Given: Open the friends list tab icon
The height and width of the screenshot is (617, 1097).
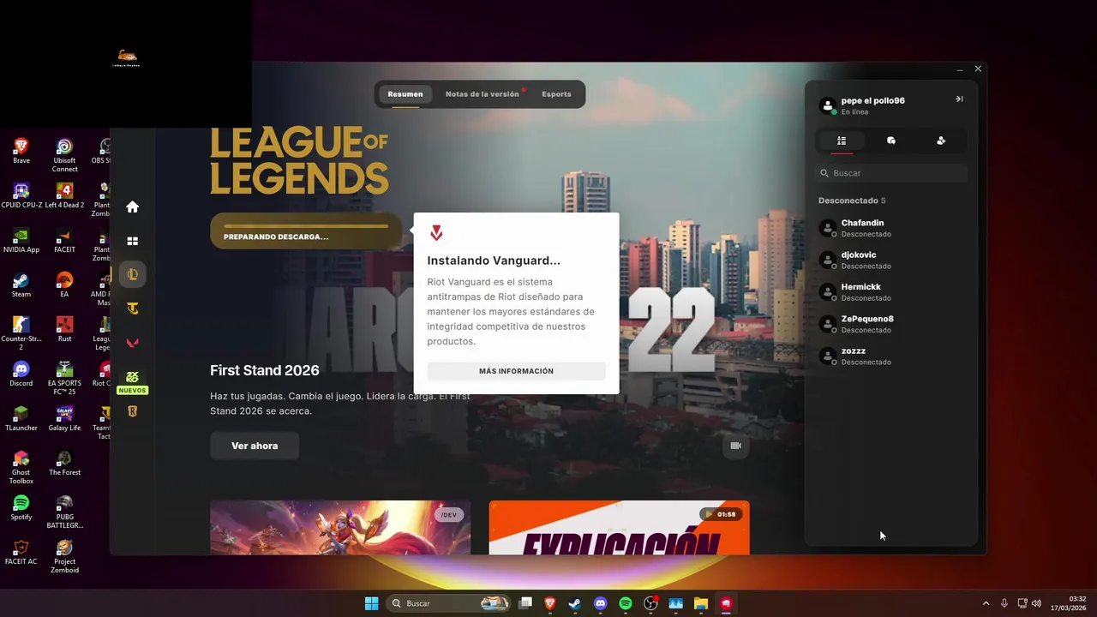Looking at the screenshot, I should click(842, 141).
